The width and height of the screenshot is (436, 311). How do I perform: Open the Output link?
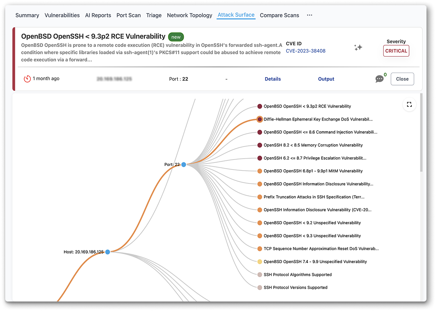coord(326,79)
